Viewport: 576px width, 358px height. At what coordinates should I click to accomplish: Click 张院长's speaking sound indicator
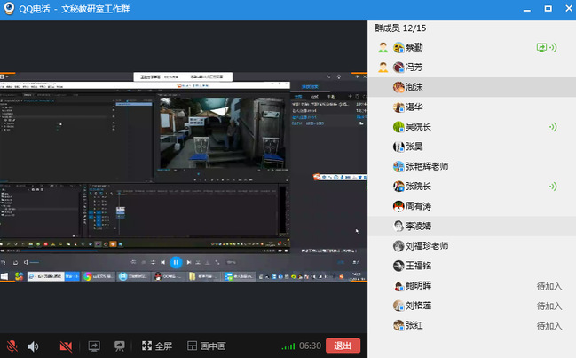553,187
